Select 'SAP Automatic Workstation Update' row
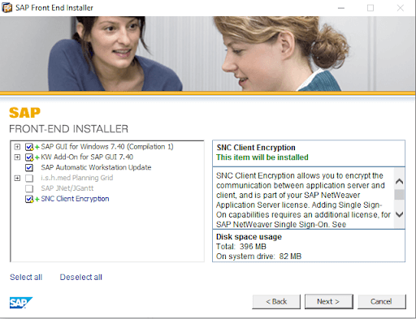The height and width of the screenshot is (319, 416). point(96,167)
